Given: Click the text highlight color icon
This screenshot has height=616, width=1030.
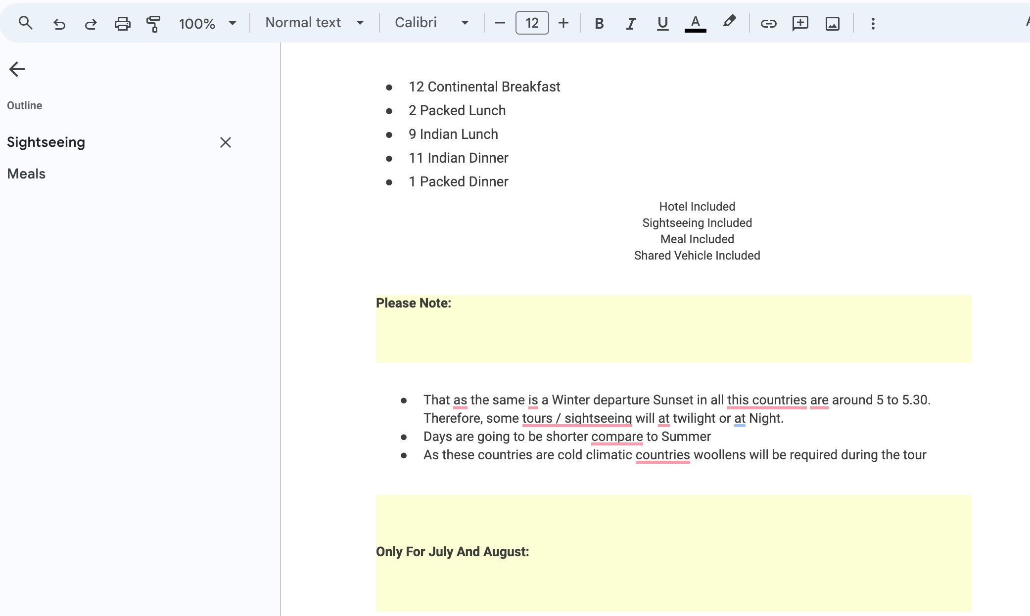Looking at the screenshot, I should pyautogui.click(x=729, y=23).
